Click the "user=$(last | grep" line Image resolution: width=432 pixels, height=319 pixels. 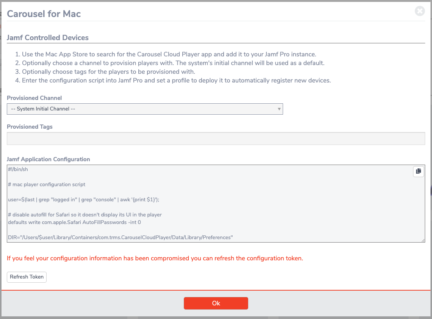83,199
